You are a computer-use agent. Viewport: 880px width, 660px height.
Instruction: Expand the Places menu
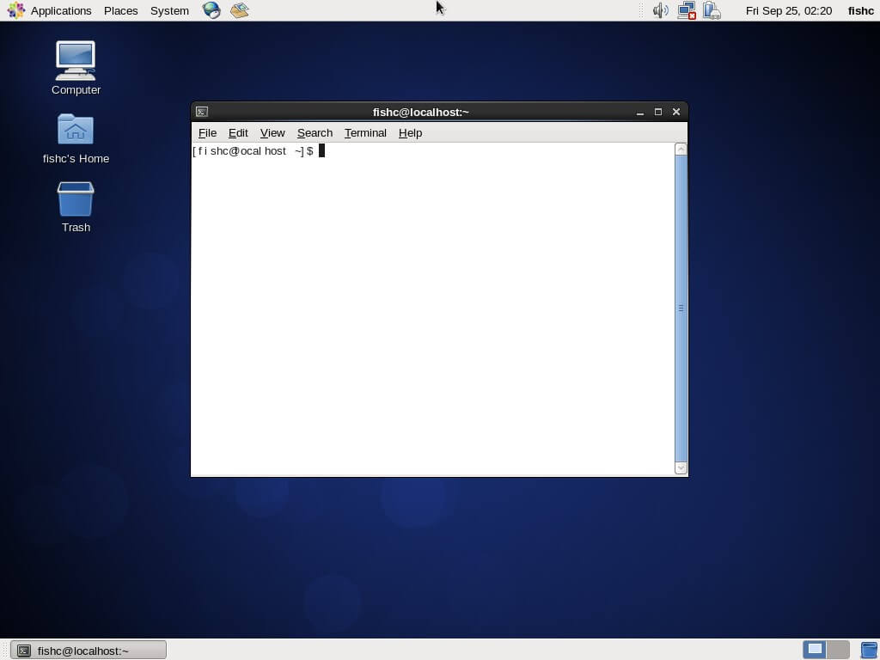click(120, 10)
